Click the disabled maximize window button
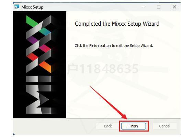The image size is (194, 137). (159, 7)
